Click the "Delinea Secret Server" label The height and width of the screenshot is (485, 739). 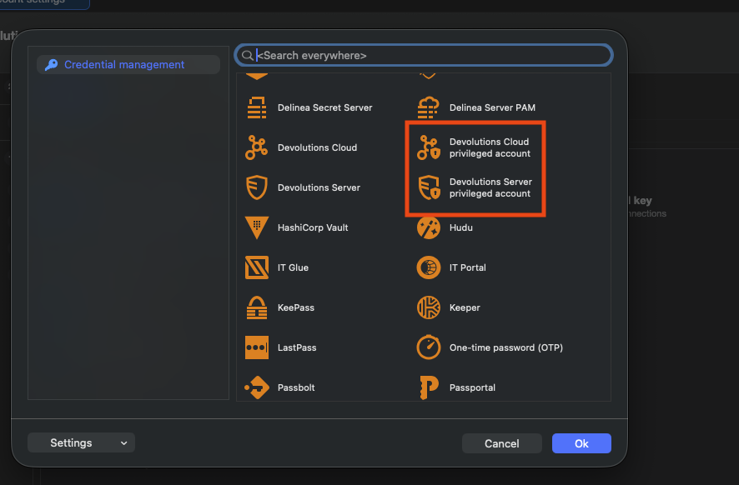coord(324,107)
